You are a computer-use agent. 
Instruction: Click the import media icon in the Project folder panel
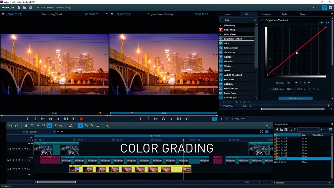[x=277, y=130]
